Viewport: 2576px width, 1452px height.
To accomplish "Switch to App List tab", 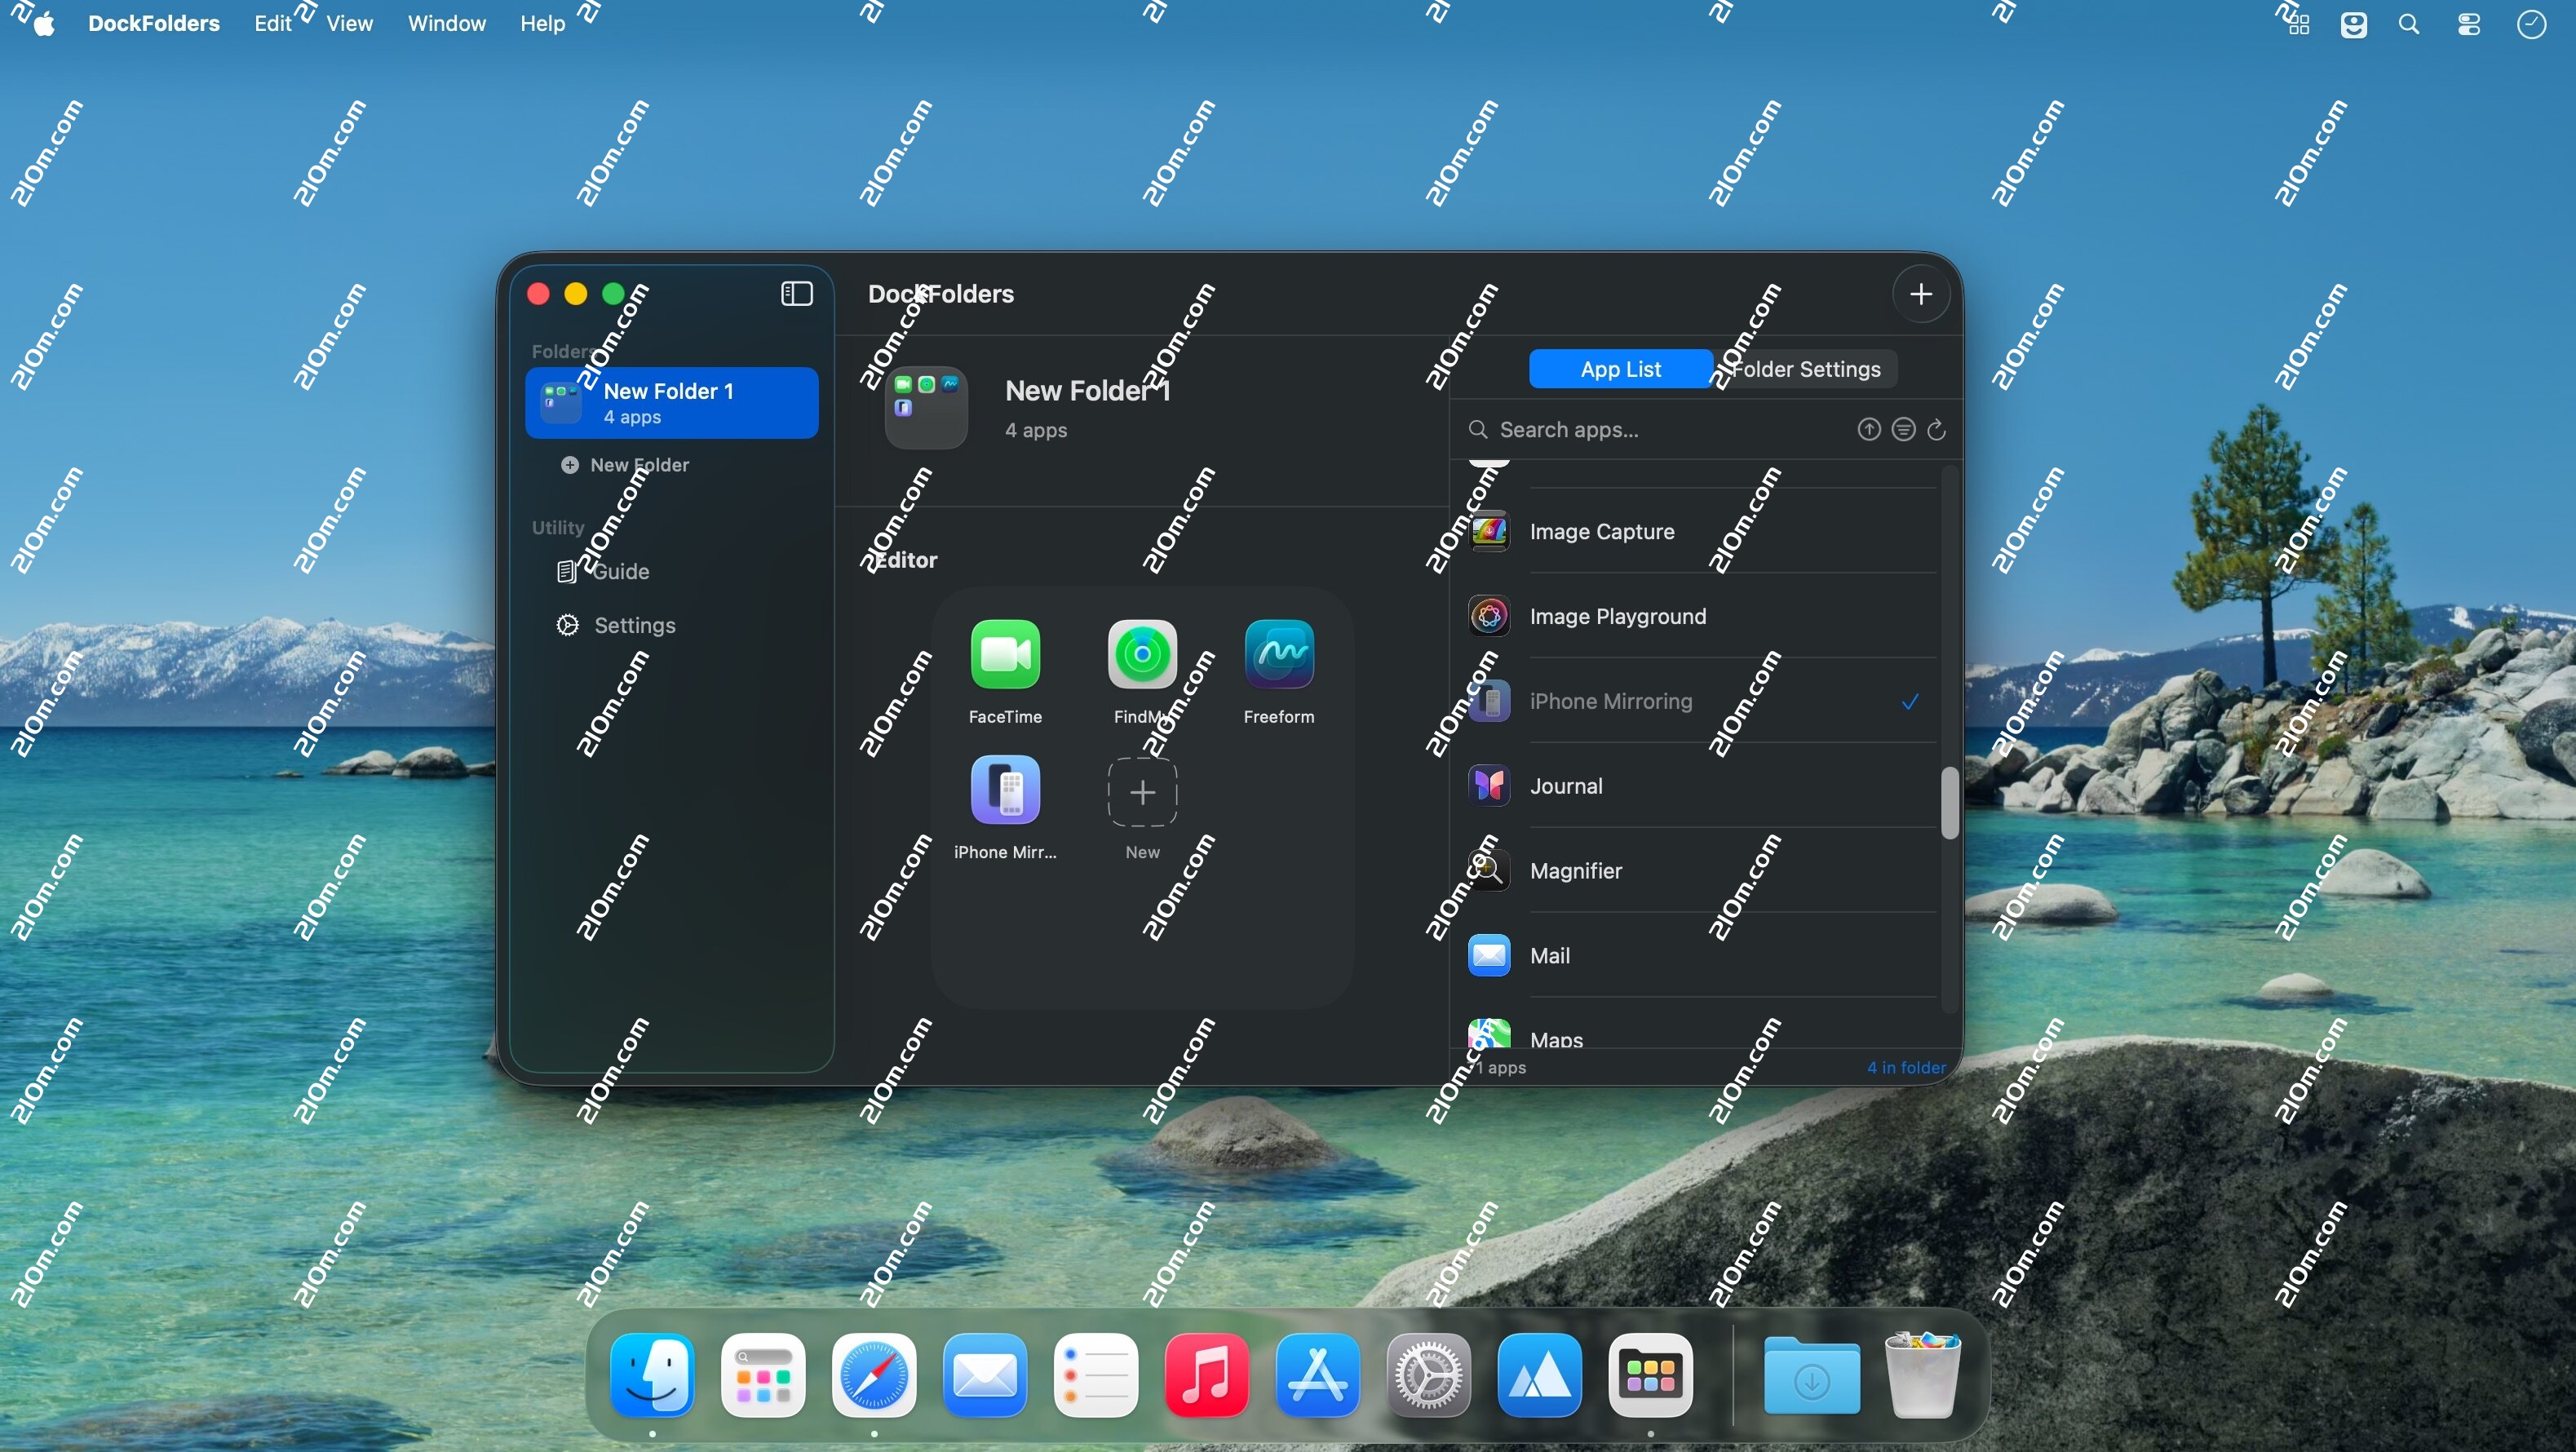I will 1620,369.
